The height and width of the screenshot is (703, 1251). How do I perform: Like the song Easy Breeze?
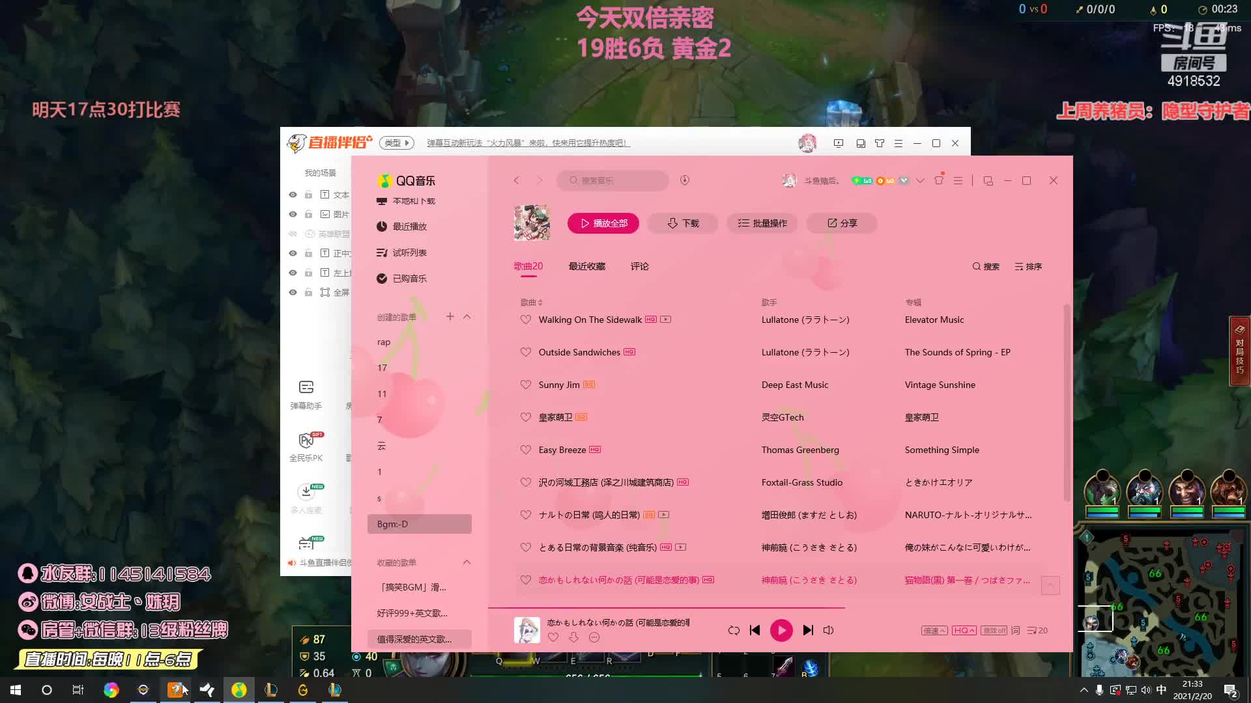pos(526,450)
